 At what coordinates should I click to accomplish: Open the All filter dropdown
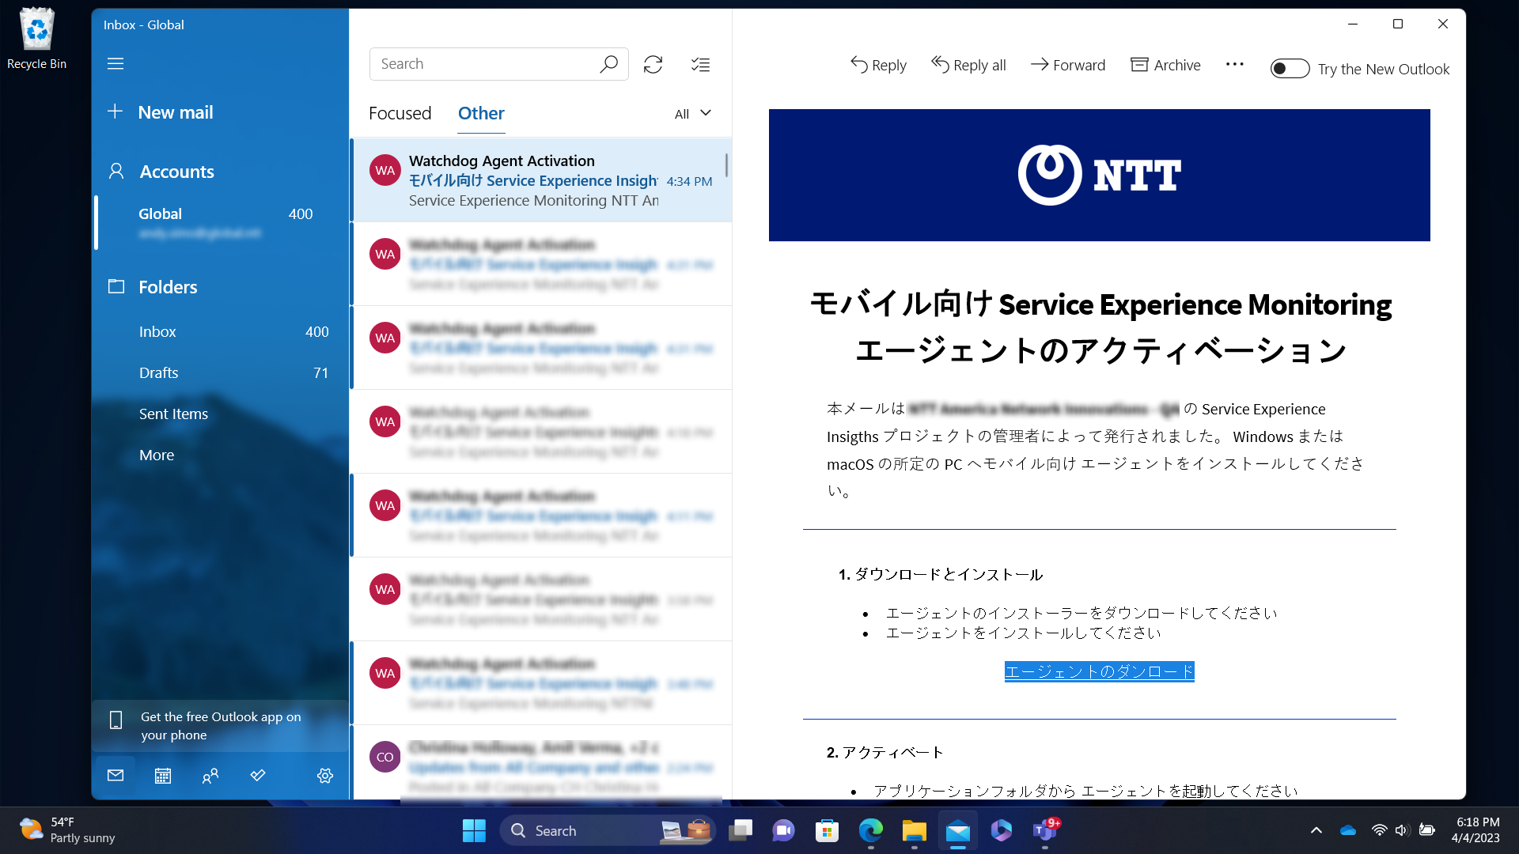693,114
